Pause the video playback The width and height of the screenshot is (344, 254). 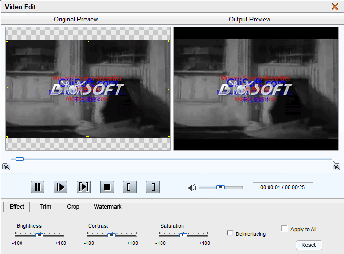(38, 187)
